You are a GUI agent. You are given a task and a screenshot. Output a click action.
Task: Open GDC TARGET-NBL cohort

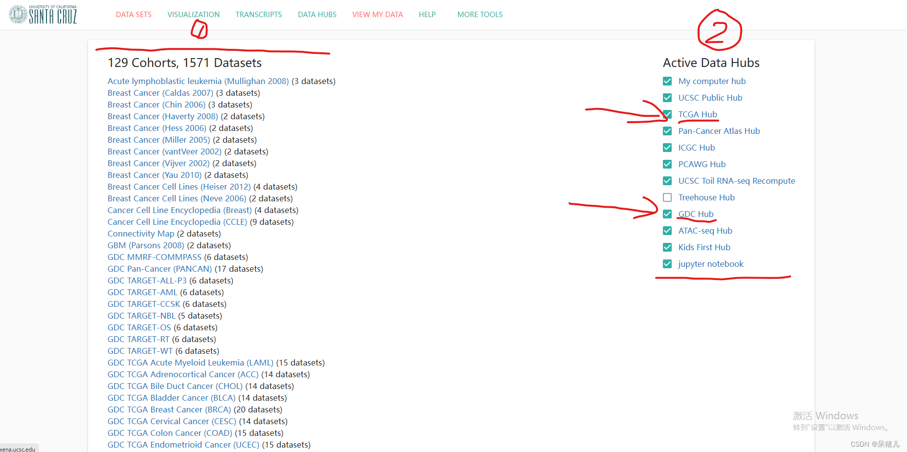point(141,316)
